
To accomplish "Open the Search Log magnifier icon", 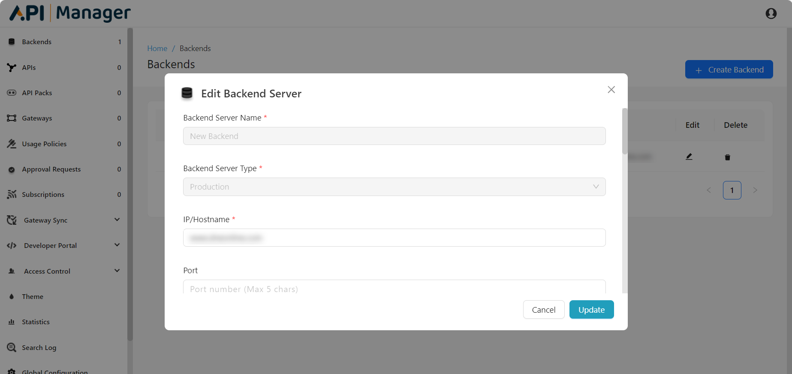I will (12, 347).
